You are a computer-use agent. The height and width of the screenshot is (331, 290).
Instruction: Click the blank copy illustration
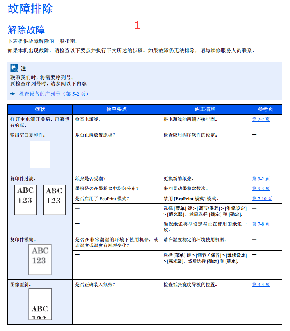point(40,155)
